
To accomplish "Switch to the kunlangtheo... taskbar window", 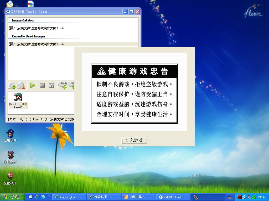I will coord(69,197).
